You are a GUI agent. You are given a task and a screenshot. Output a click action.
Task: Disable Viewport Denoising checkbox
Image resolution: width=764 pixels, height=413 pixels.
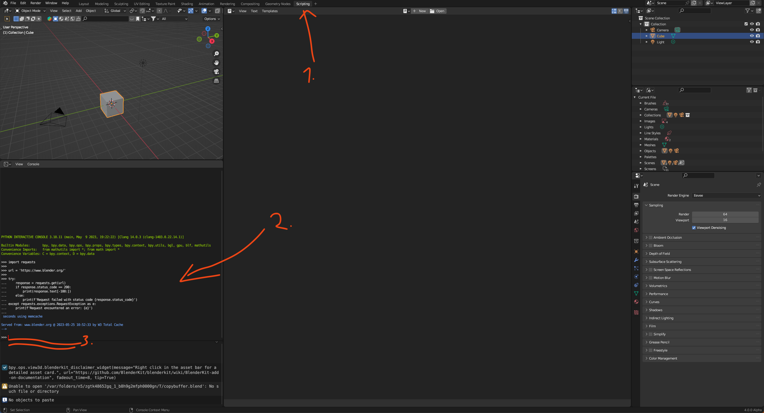(694, 228)
